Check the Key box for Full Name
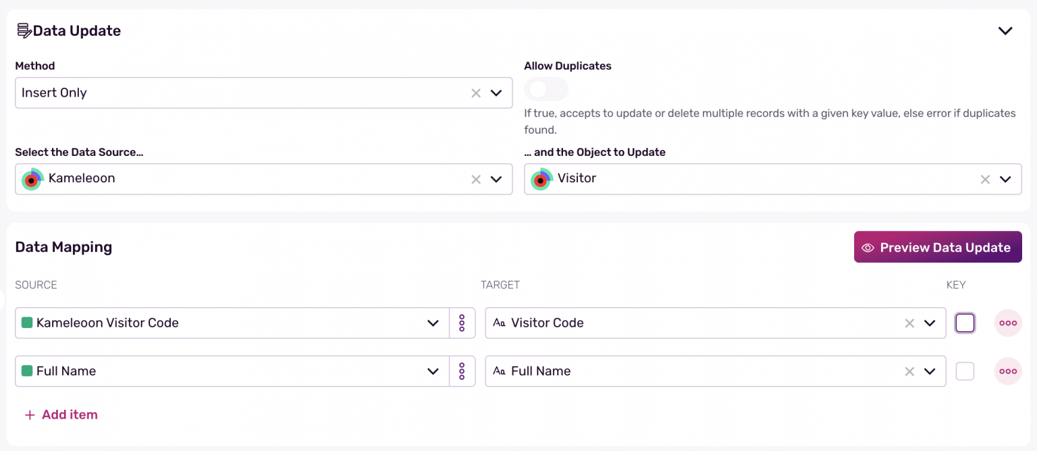This screenshot has width=1037, height=451. tap(965, 371)
